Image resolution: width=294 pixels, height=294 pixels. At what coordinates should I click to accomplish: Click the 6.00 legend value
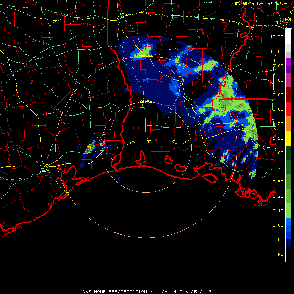coord(278,66)
